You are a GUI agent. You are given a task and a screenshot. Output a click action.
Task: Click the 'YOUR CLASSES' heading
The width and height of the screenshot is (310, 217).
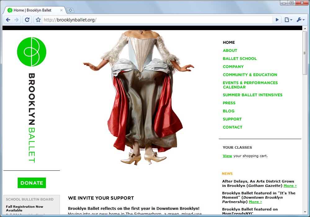coord(237,147)
